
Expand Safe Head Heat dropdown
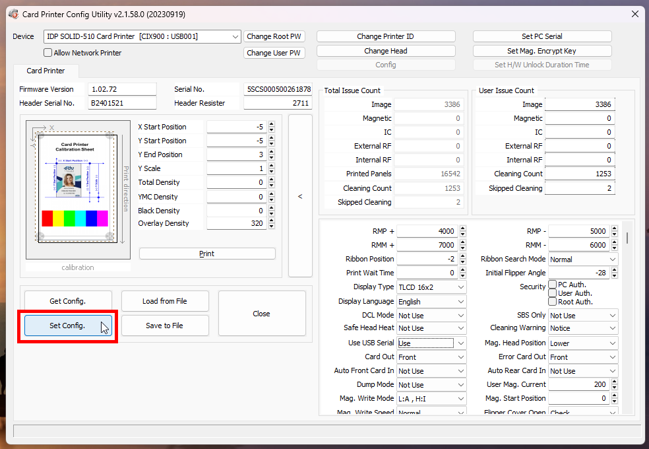[x=431, y=328]
